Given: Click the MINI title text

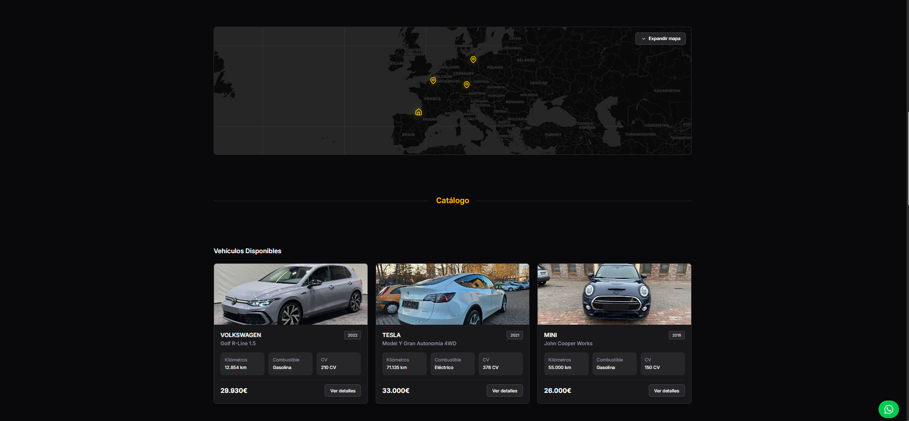Looking at the screenshot, I should (x=551, y=335).
